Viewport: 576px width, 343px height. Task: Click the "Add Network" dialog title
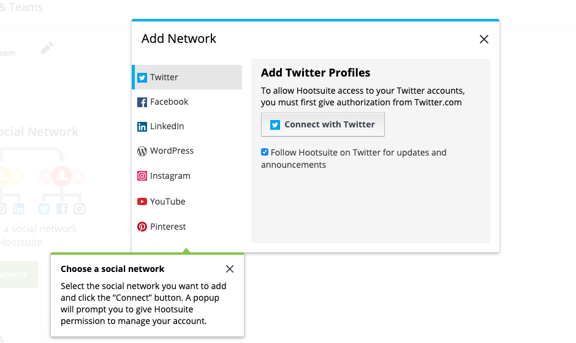[179, 39]
